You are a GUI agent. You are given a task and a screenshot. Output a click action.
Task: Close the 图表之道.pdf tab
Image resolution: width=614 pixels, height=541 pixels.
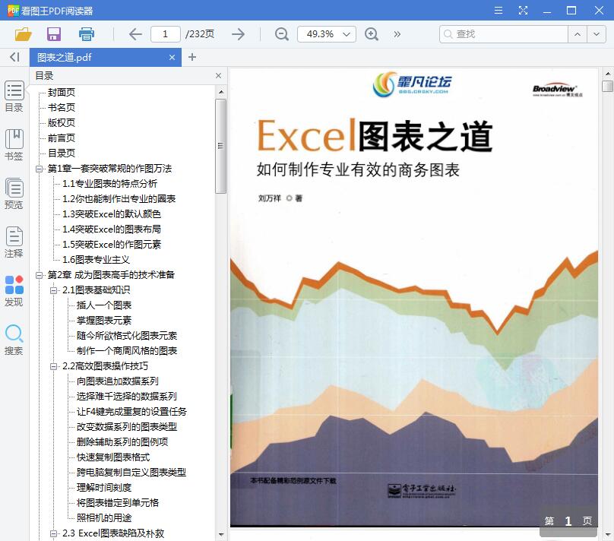coord(172,58)
